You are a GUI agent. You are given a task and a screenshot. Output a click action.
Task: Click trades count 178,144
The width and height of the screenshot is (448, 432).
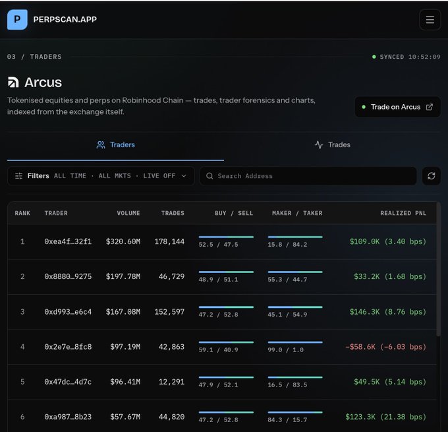169,241
